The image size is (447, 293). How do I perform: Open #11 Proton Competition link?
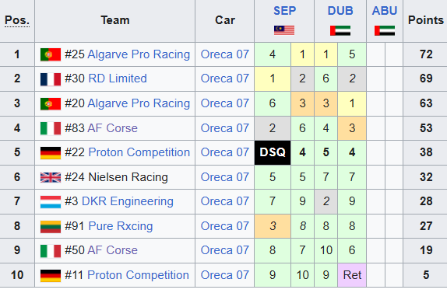point(139,275)
